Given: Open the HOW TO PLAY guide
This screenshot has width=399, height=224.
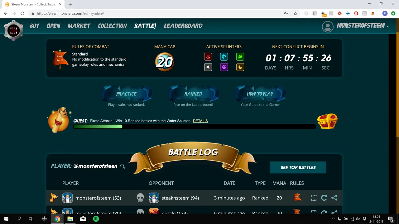Looking at the screenshot, I should pos(260,94).
